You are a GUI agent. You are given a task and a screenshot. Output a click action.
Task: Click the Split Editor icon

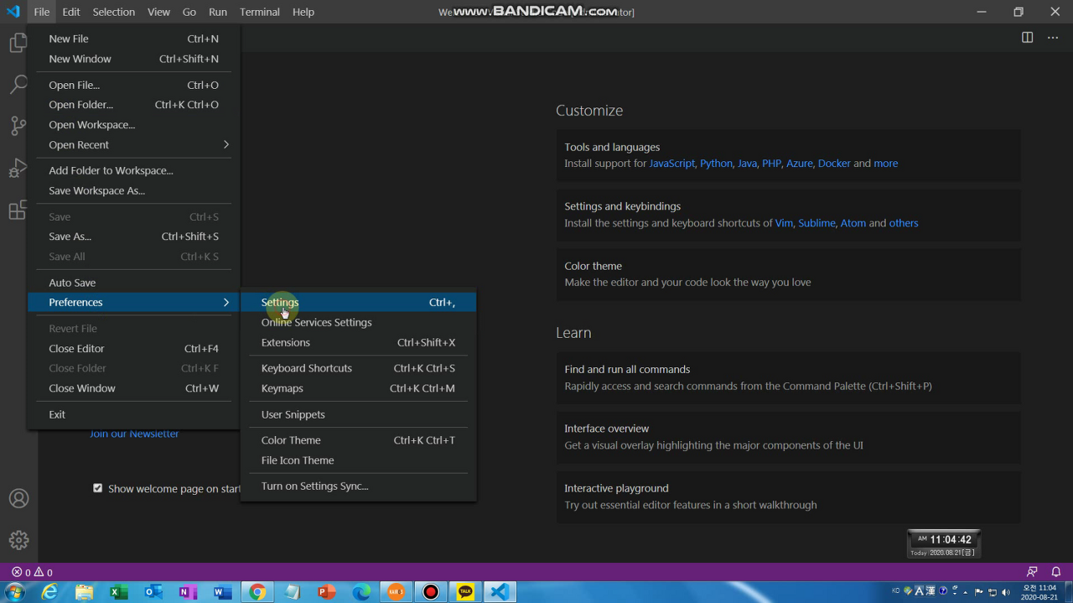pos(1027,38)
